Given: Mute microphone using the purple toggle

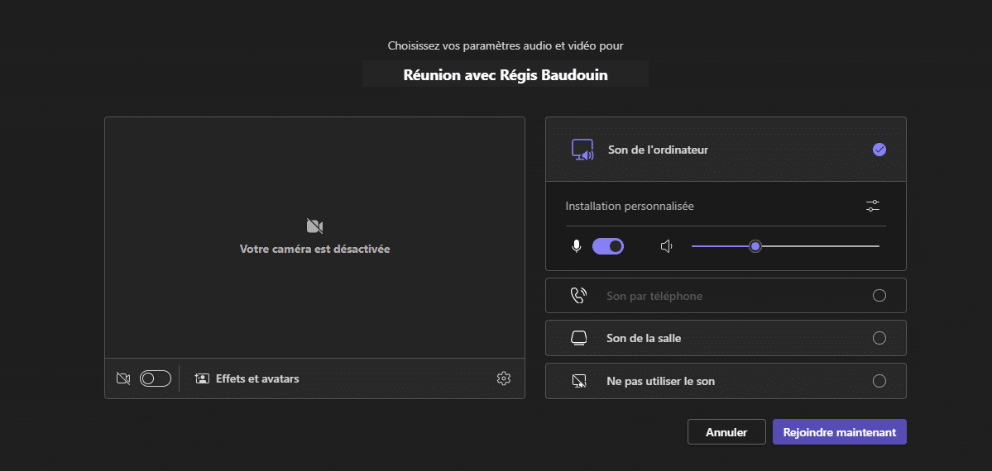Looking at the screenshot, I should tap(608, 246).
